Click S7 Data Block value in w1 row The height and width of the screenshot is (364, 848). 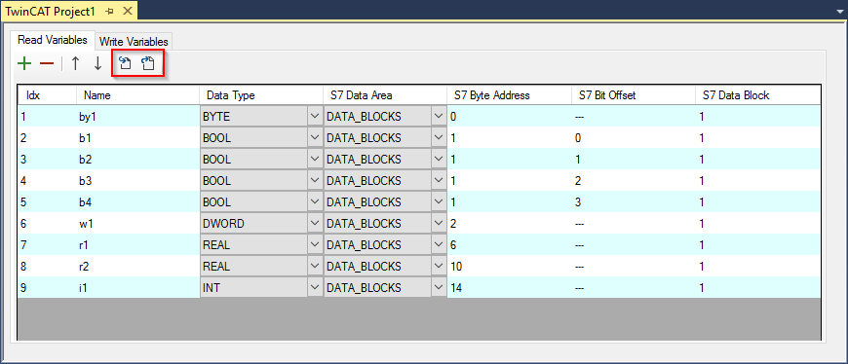757,223
